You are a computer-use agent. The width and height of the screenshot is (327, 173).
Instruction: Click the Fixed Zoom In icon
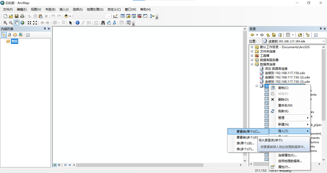pos(29,23)
